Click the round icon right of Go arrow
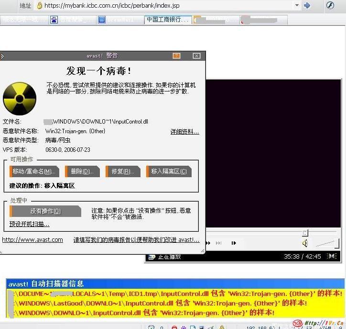This screenshot has width=346, height=329. click(x=330, y=6)
